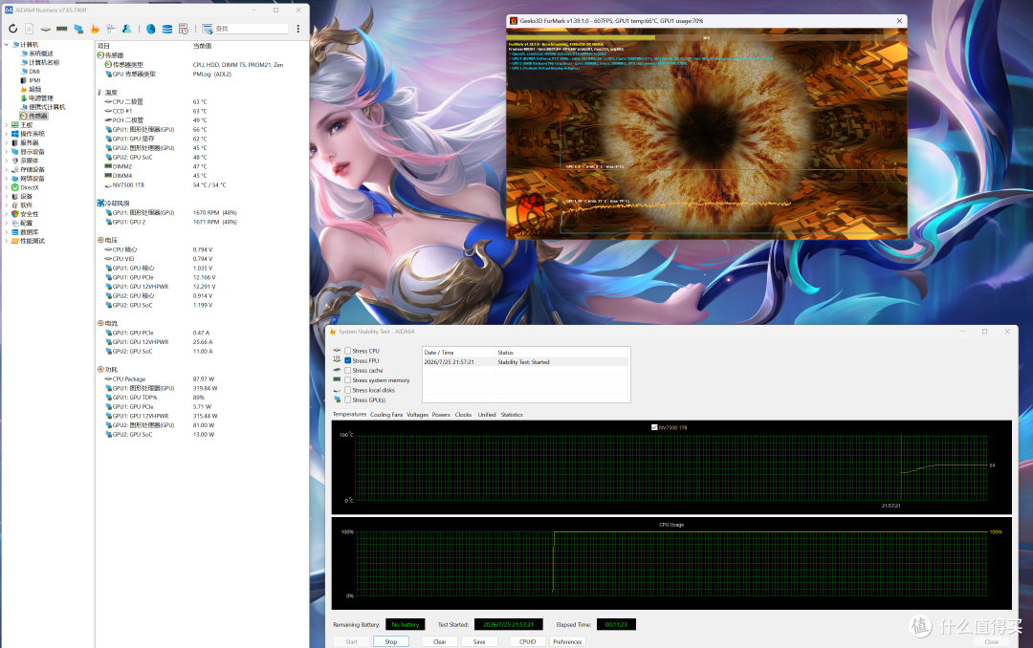The image size is (1033, 648).
Task: Expand the 存储设备 tree node
Action: click(7, 170)
